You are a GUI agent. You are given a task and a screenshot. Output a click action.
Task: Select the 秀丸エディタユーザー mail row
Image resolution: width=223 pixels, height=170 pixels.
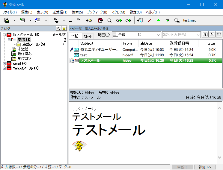(x=145, y=50)
